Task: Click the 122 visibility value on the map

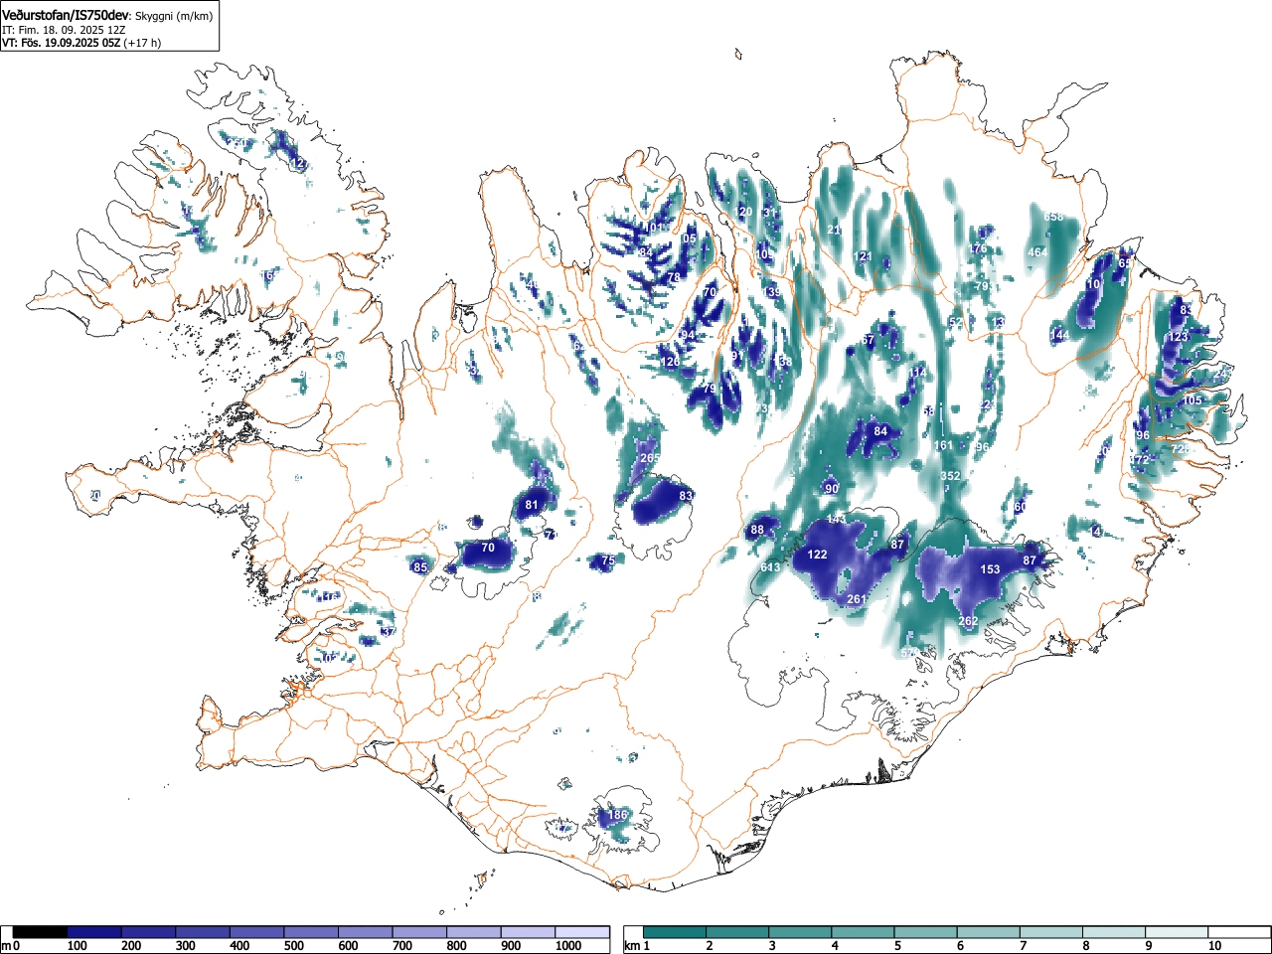Action: click(817, 555)
